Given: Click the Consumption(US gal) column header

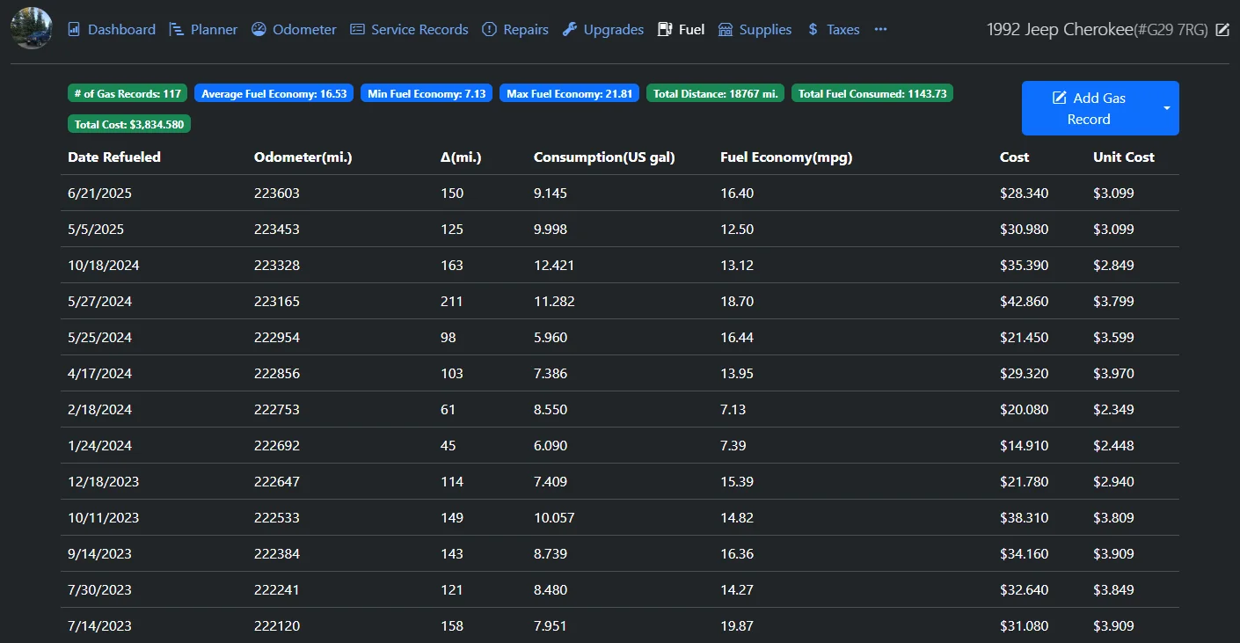Looking at the screenshot, I should click(602, 157).
